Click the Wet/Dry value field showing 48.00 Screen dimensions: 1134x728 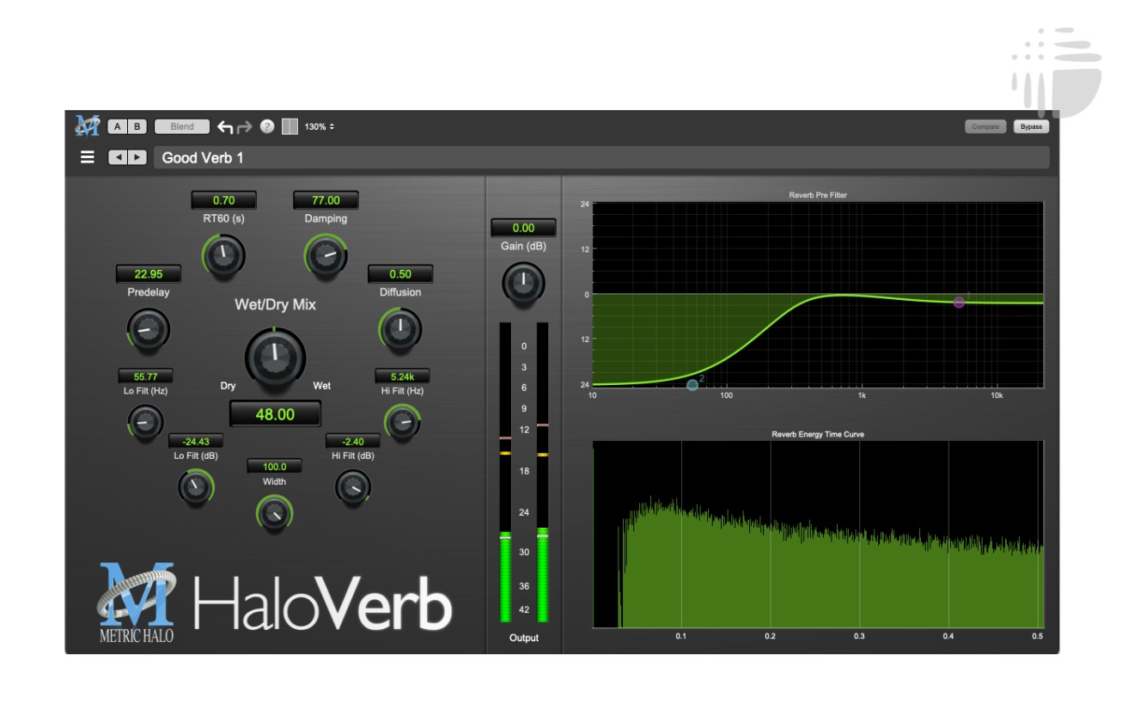tap(275, 414)
